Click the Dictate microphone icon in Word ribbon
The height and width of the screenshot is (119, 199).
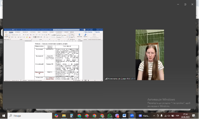tap(80, 35)
